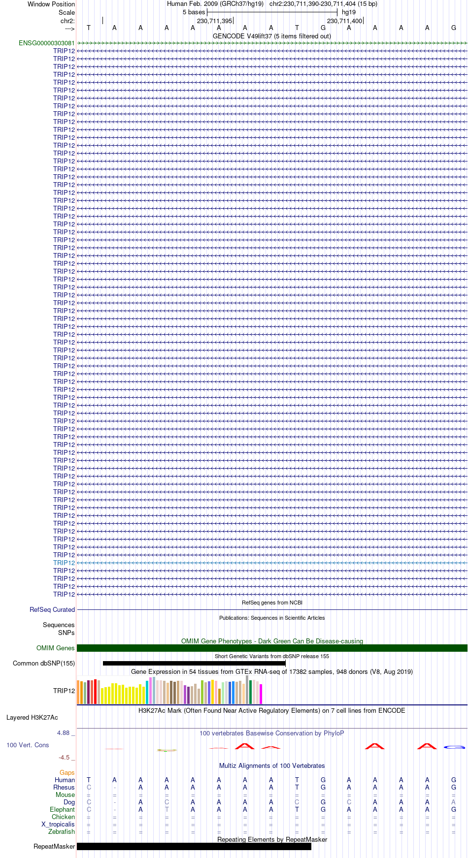Click the 5 bases scale text
The width and height of the screenshot is (468, 858).
pyautogui.click(x=194, y=12)
